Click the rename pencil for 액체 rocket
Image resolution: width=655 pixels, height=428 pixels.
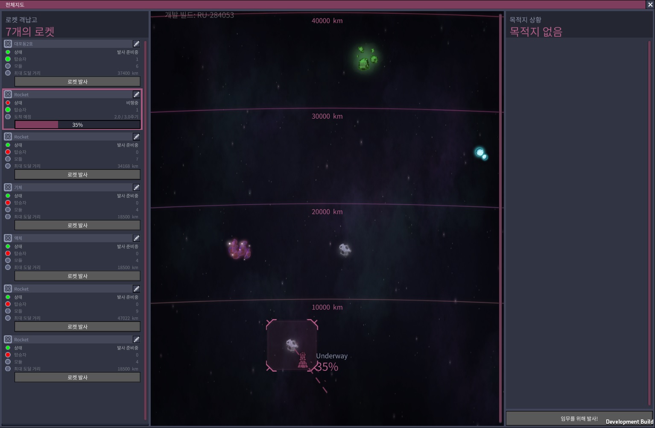pos(136,238)
